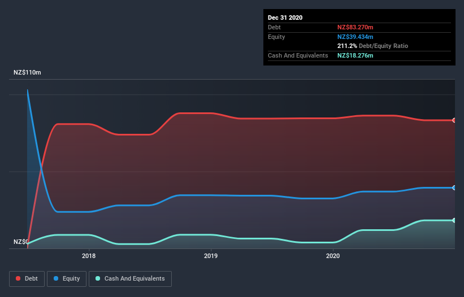This screenshot has height=297, width=464.
Task: Click the NZ$39.434m equity value
Action: click(x=355, y=37)
